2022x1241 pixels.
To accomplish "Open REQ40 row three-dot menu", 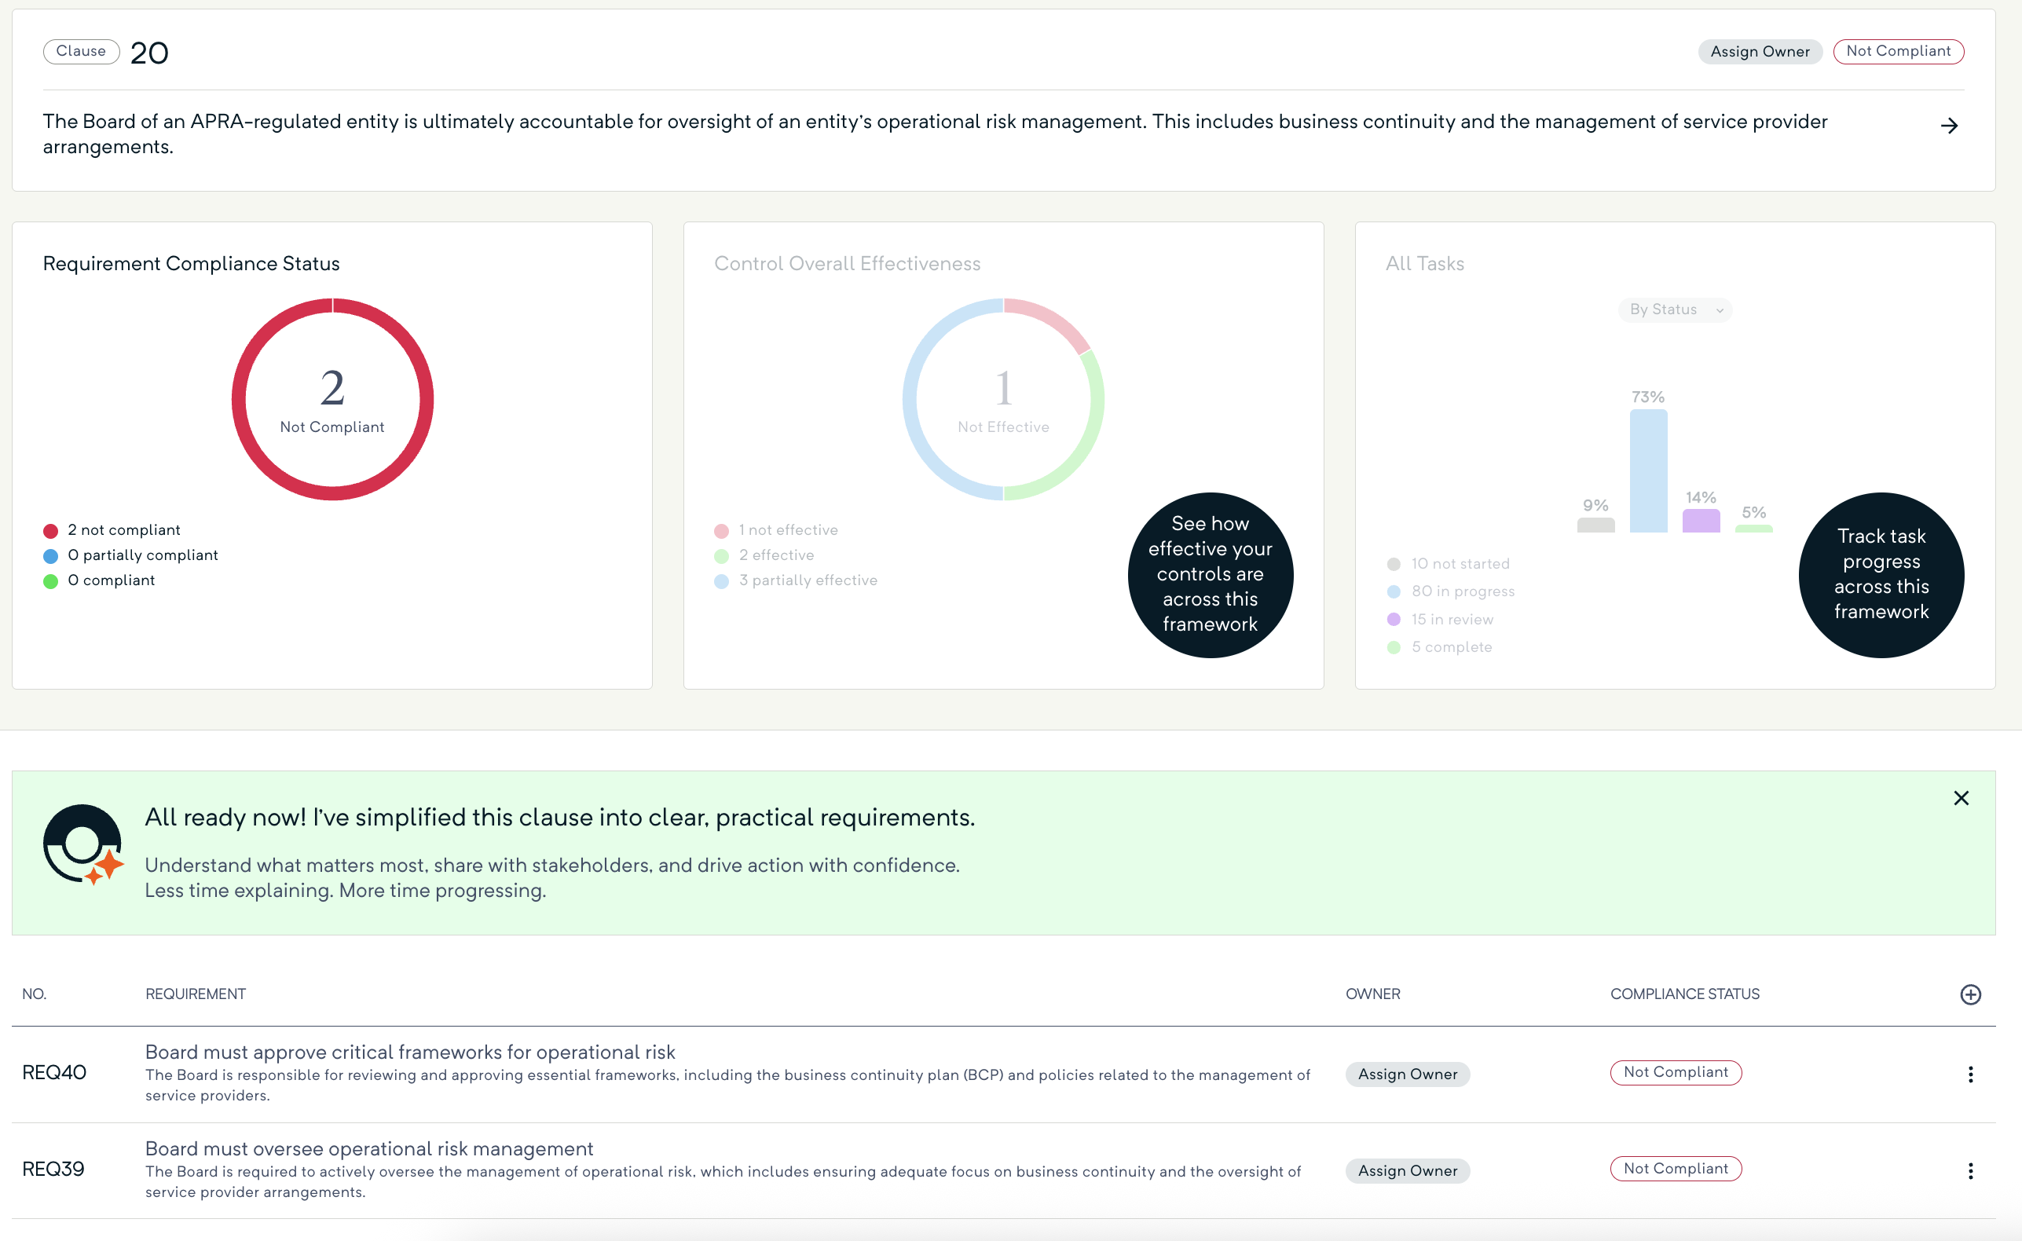I will point(1969,1074).
